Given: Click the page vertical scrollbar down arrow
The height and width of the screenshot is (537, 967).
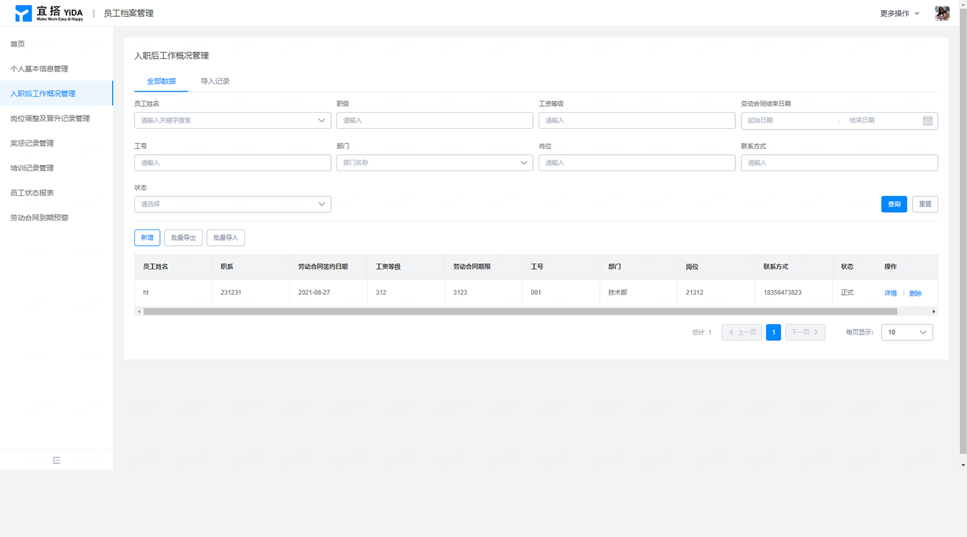Looking at the screenshot, I should point(963,465).
